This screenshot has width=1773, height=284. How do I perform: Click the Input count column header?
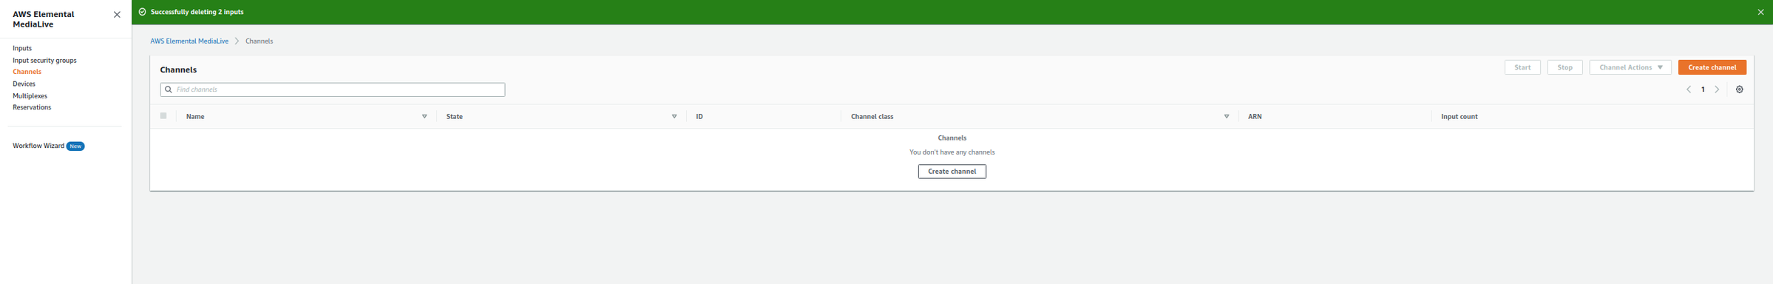[x=1459, y=117]
